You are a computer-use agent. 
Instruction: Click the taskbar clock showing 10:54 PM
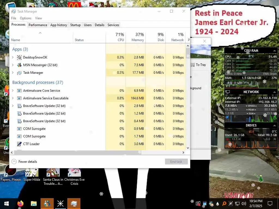coord(256,204)
